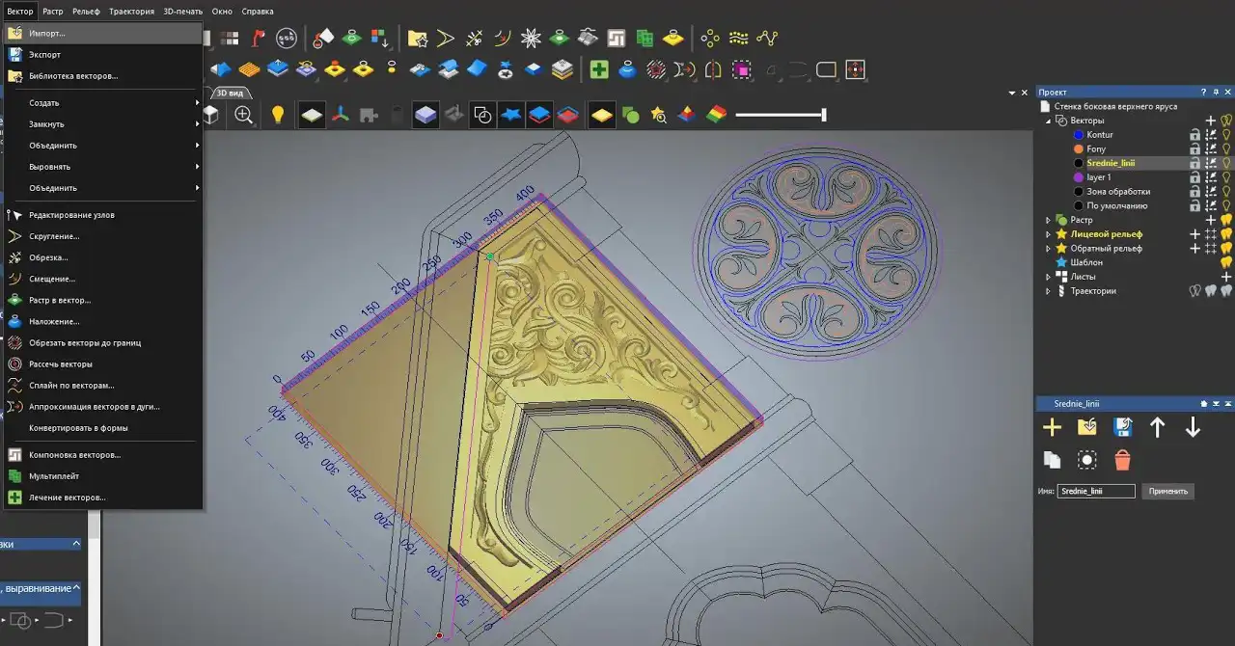Click the yellow wavy dotted lines icon
Viewport: 1235px width, 646px height.
click(x=738, y=39)
